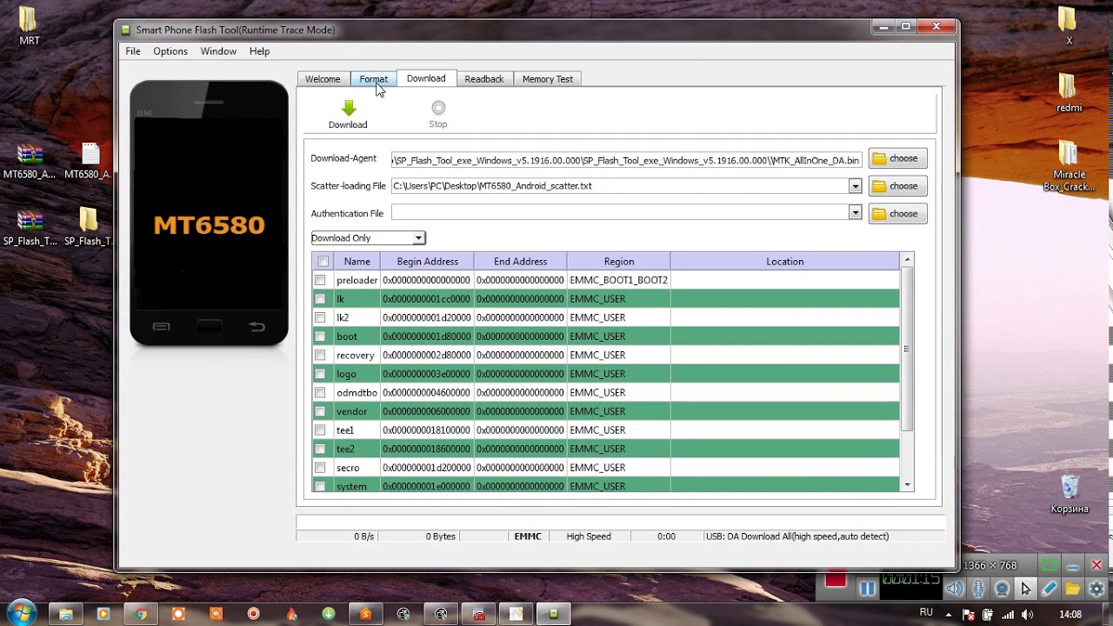Open Google Chrome from the taskbar
Screen dimensions: 1113x626
click(141, 614)
